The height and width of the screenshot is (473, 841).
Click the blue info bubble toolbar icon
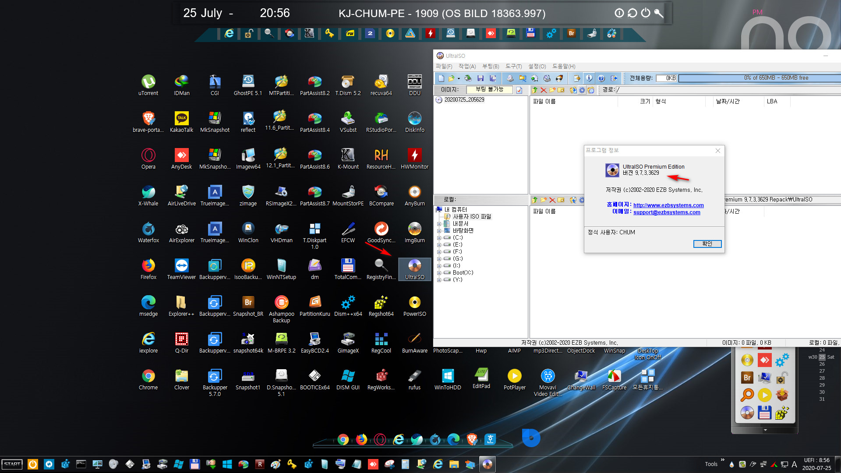click(589, 78)
